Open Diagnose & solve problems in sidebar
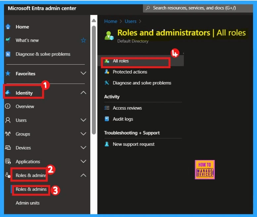257x217 pixels. [x=43, y=54]
